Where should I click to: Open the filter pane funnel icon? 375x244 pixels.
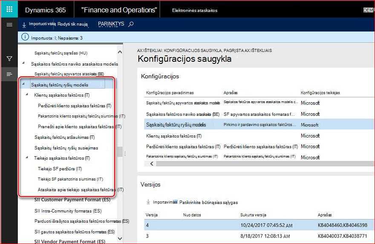[9, 58]
